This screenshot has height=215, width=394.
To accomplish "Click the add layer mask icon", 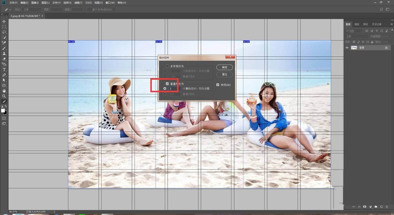I will tap(365, 207).
